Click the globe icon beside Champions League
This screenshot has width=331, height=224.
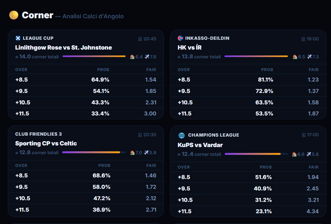(x=182, y=135)
